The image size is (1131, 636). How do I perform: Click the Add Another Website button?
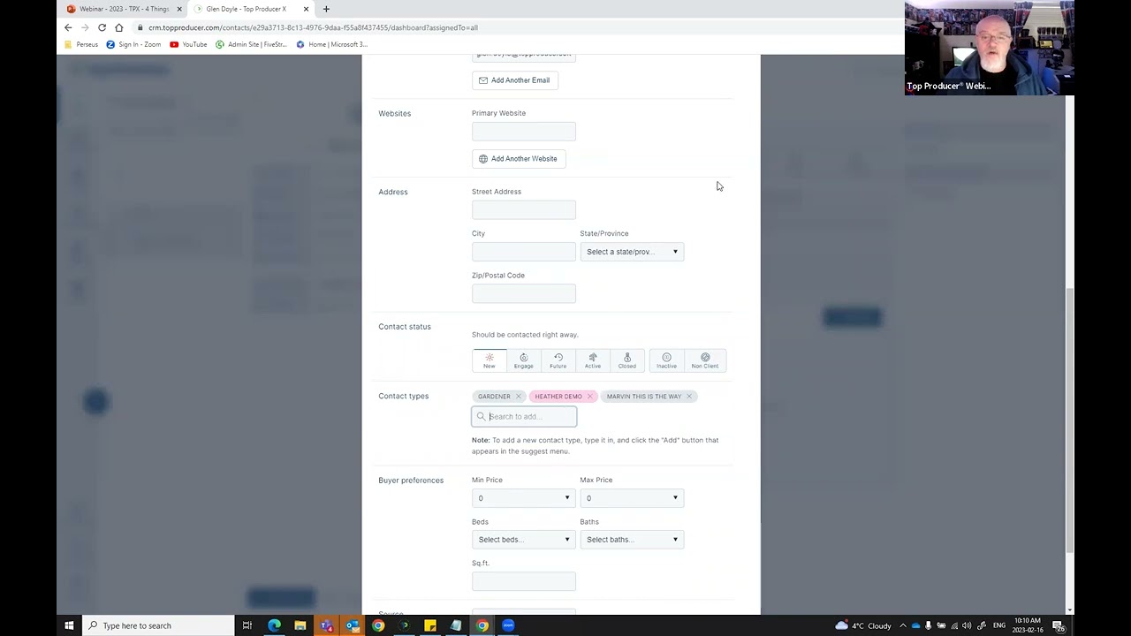coord(519,159)
